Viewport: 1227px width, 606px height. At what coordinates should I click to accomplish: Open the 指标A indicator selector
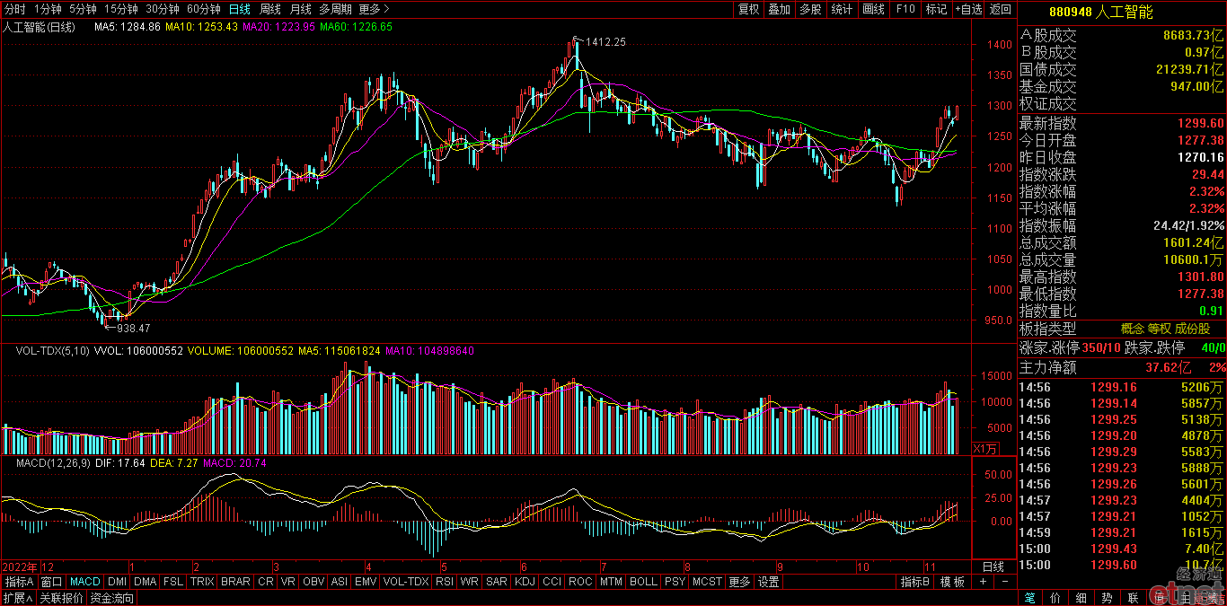pyautogui.click(x=19, y=582)
